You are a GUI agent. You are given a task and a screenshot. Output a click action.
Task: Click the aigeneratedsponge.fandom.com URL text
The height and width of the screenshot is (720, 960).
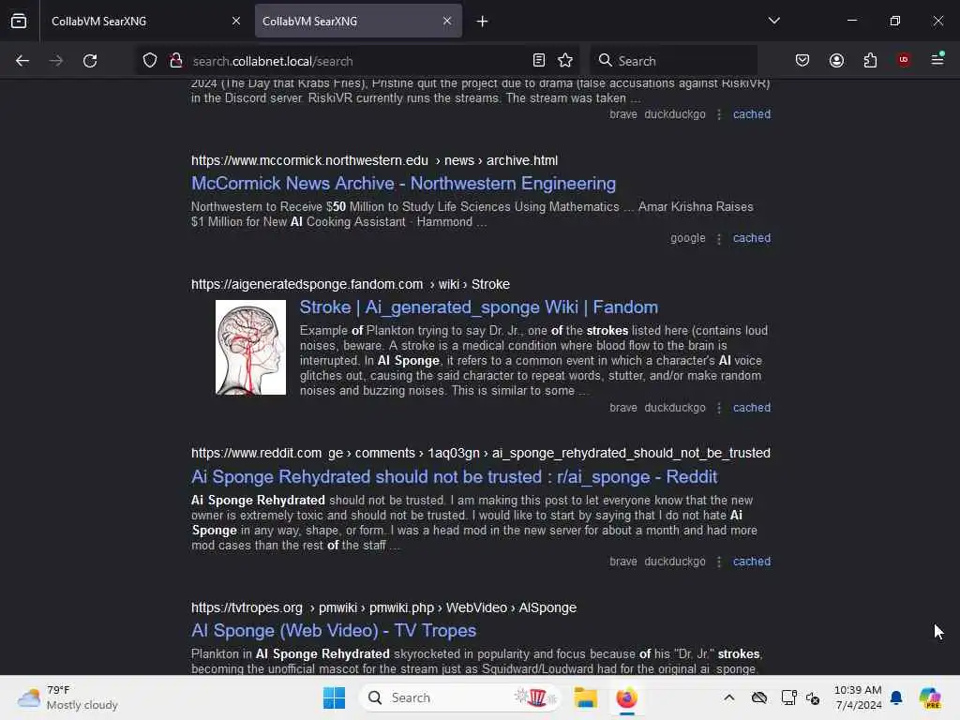click(x=351, y=284)
